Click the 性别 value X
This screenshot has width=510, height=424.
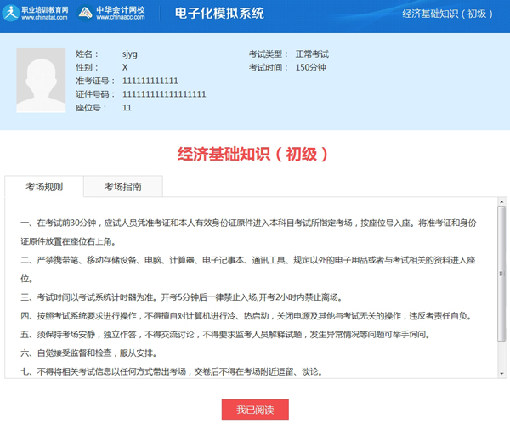click(125, 67)
